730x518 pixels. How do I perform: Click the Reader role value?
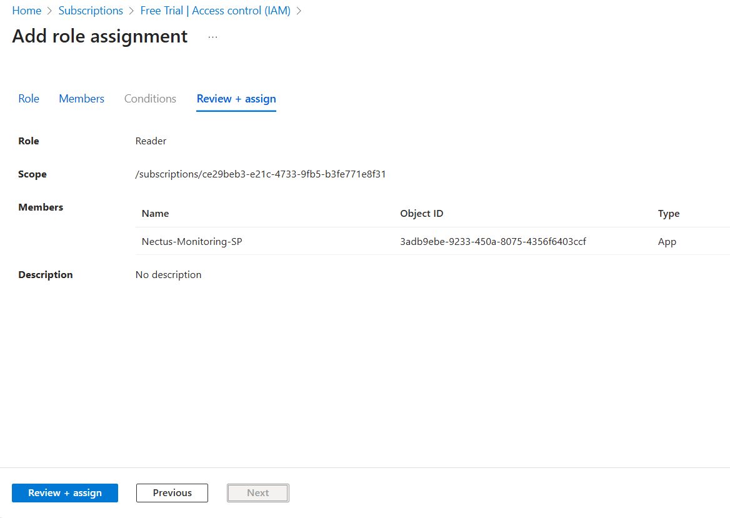pos(151,141)
